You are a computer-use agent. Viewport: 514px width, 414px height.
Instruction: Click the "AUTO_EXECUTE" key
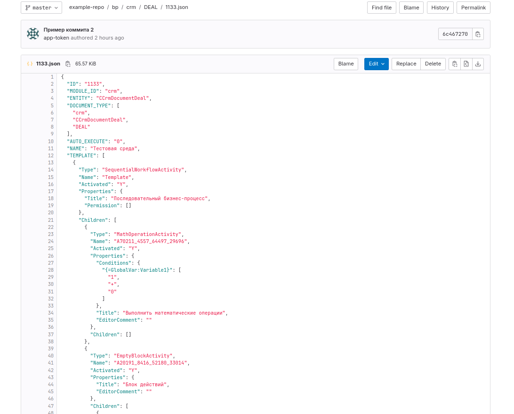87,141
